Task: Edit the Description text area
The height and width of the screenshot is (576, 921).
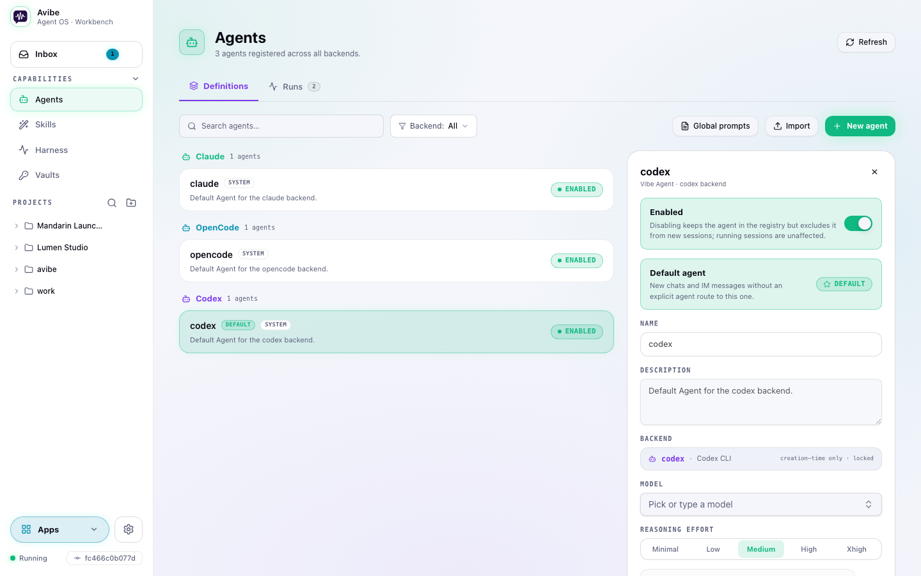Action: 761,402
